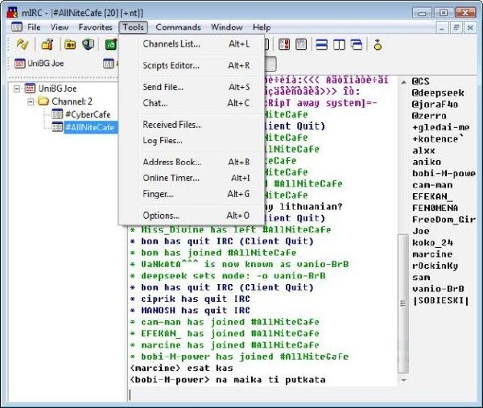Open the View menu
The width and height of the screenshot is (483, 408).
click(60, 27)
